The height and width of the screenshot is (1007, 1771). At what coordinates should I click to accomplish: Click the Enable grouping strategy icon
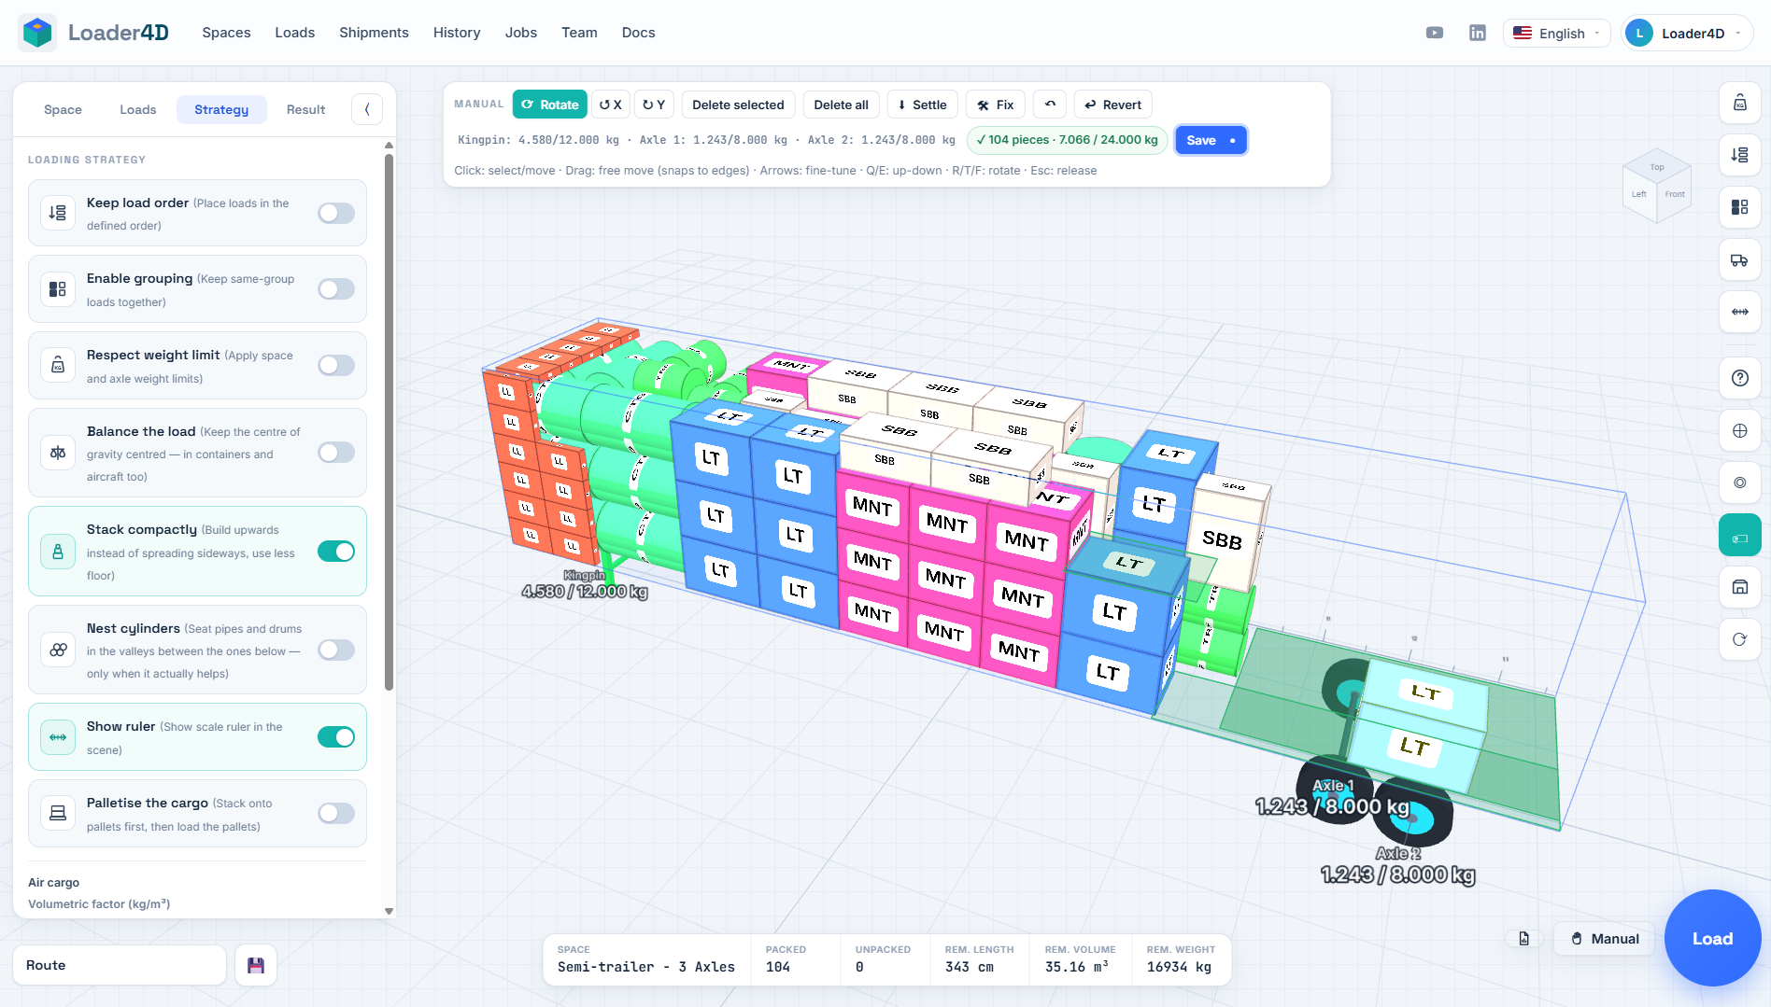click(58, 289)
